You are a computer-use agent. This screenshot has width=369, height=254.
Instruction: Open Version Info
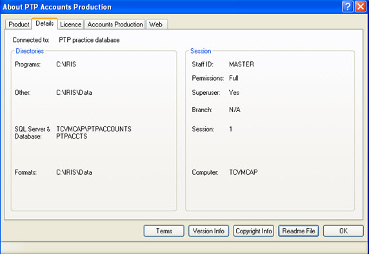coord(208,231)
